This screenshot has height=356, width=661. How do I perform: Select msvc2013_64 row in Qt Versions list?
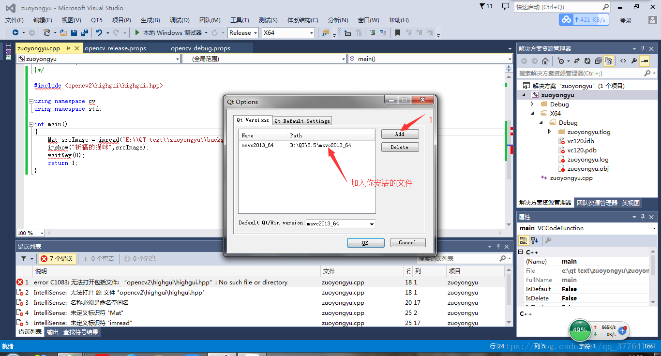coord(307,145)
